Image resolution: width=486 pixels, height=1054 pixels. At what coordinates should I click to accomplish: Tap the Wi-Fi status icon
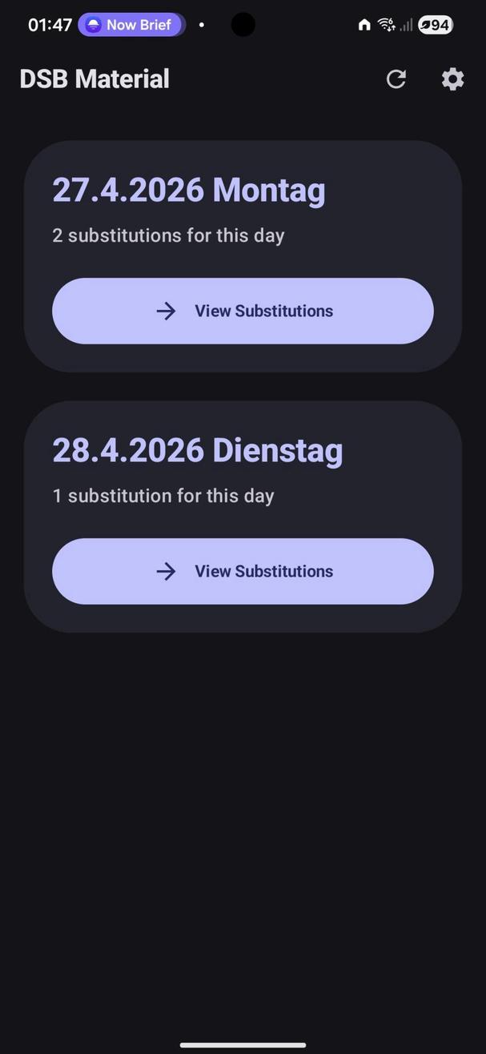tap(387, 25)
